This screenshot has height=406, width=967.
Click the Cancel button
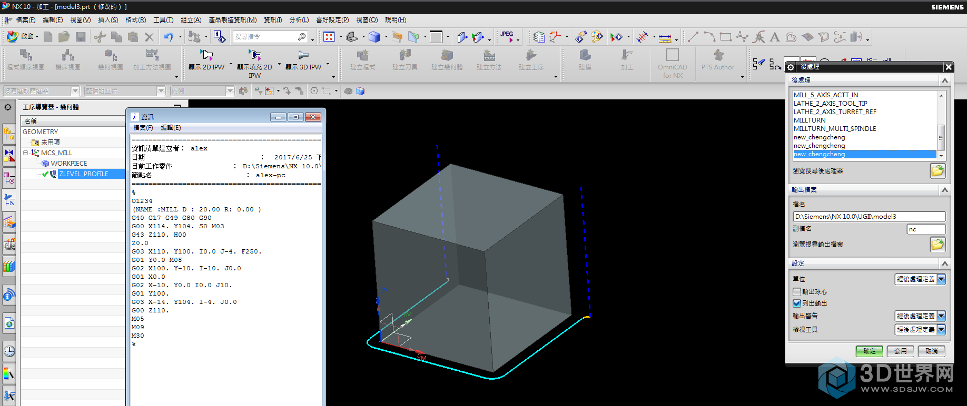(932, 351)
